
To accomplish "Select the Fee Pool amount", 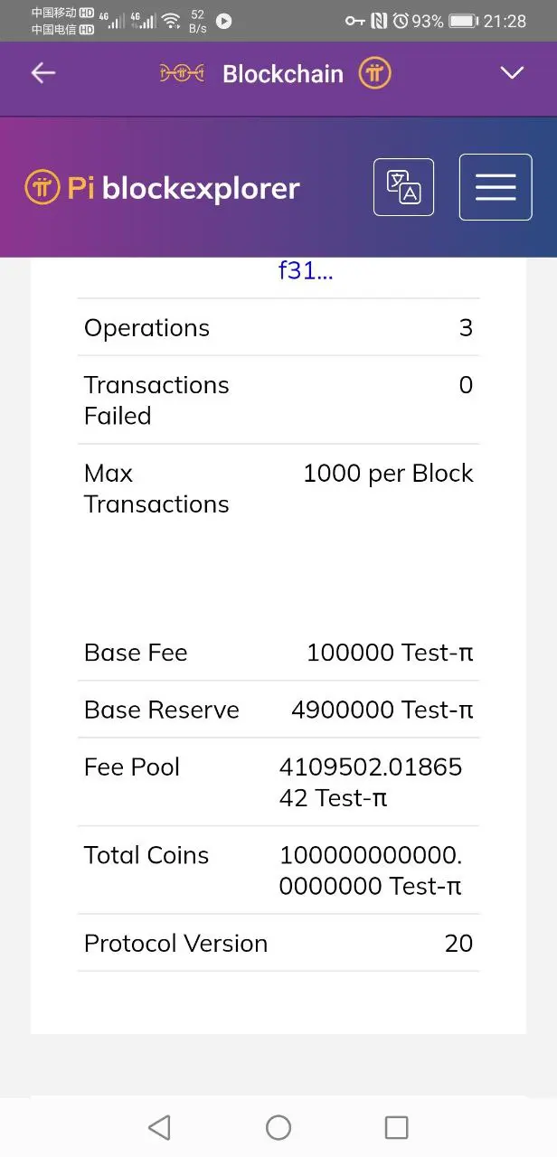I will (x=371, y=782).
